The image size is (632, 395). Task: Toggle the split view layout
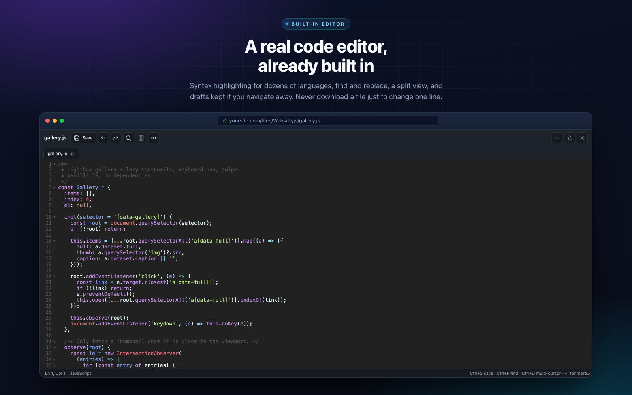(x=141, y=138)
